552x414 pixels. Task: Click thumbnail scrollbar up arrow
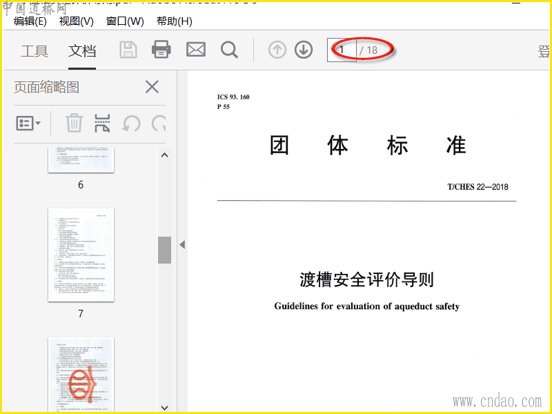pos(164,155)
